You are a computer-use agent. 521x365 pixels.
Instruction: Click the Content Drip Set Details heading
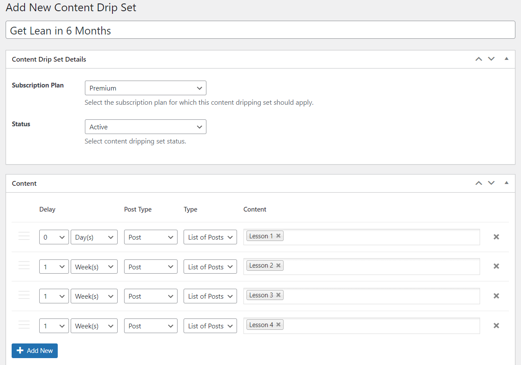tap(49, 59)
